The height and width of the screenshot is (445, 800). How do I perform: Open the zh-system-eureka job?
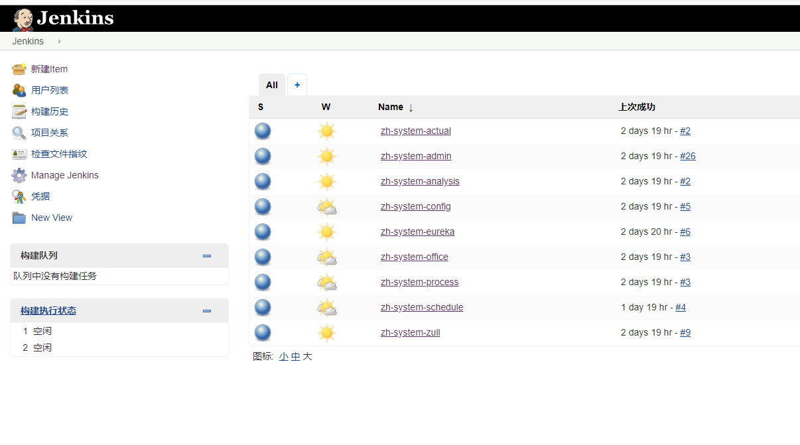point(417,231)
